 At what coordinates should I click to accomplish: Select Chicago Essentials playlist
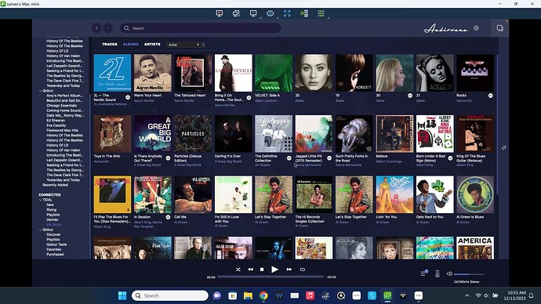click(62, 106)
